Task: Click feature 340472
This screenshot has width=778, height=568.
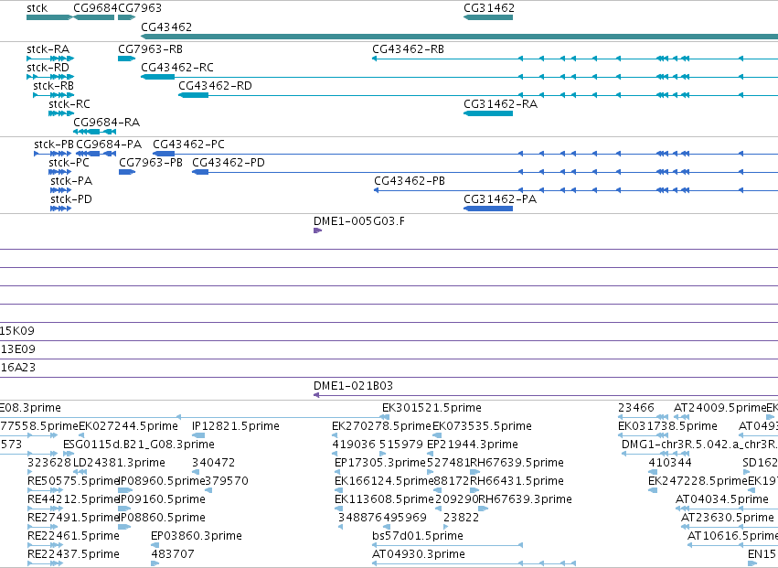Action: pos(196,472)
